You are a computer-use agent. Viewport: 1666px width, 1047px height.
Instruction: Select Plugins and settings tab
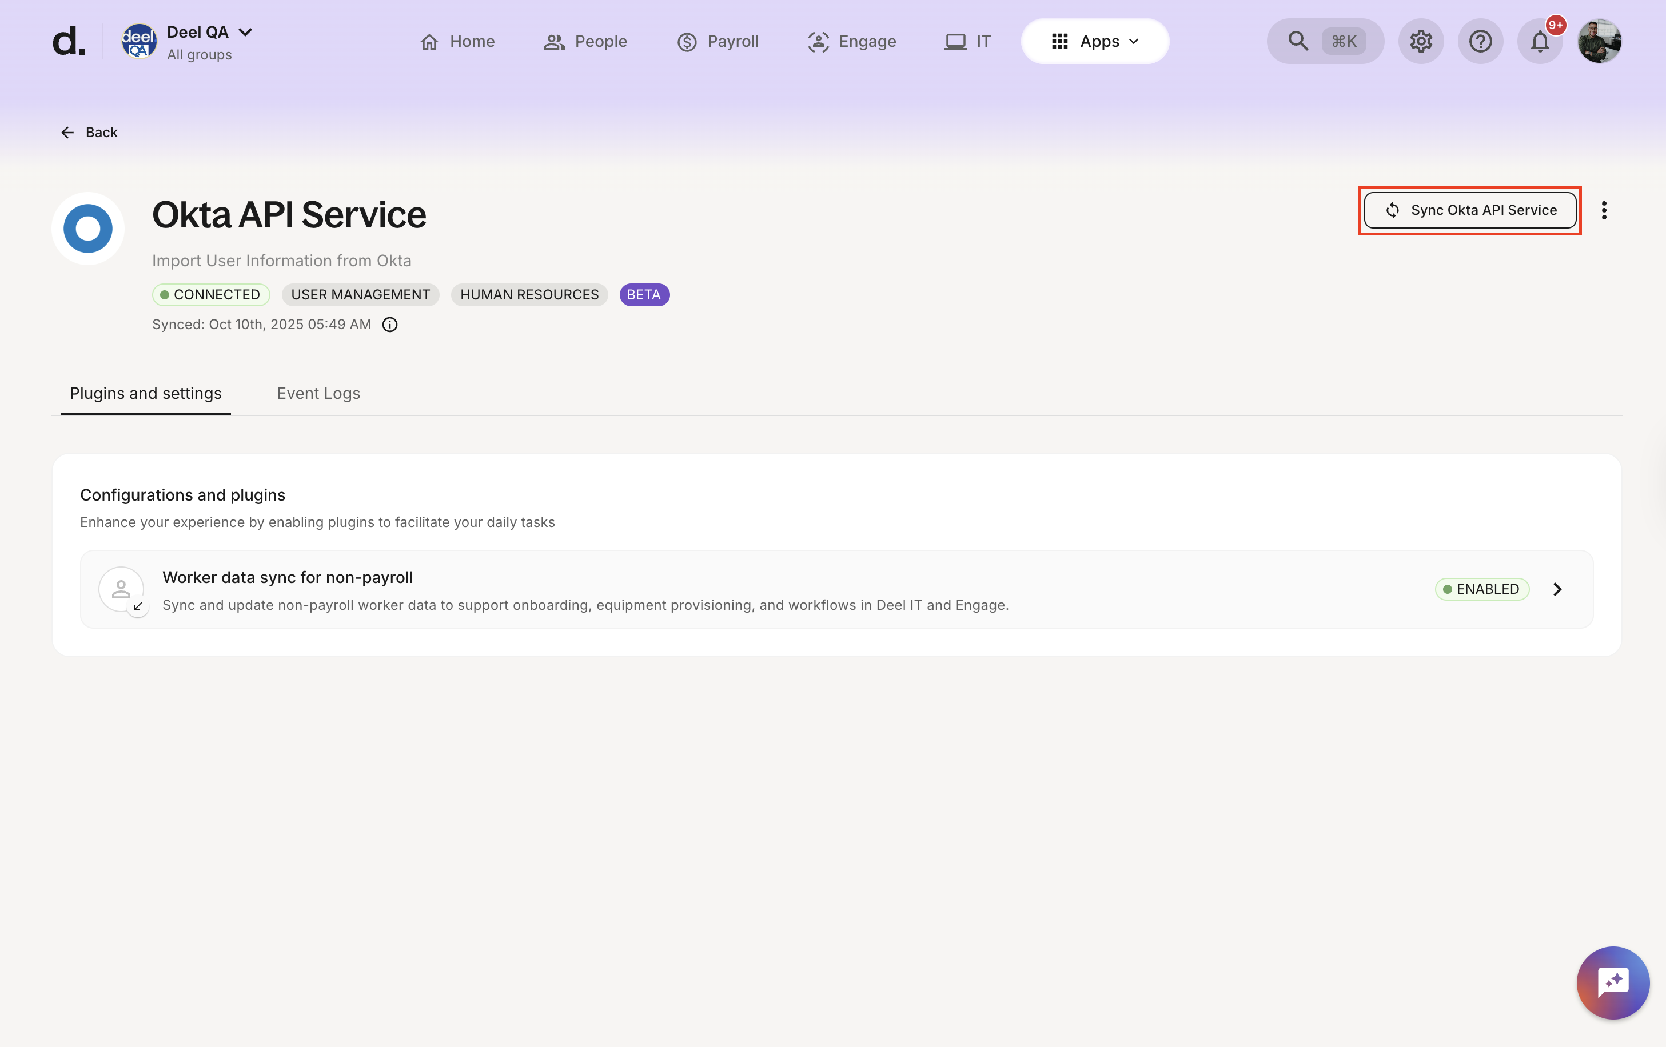pyautogui.click(x=145, y=394)
